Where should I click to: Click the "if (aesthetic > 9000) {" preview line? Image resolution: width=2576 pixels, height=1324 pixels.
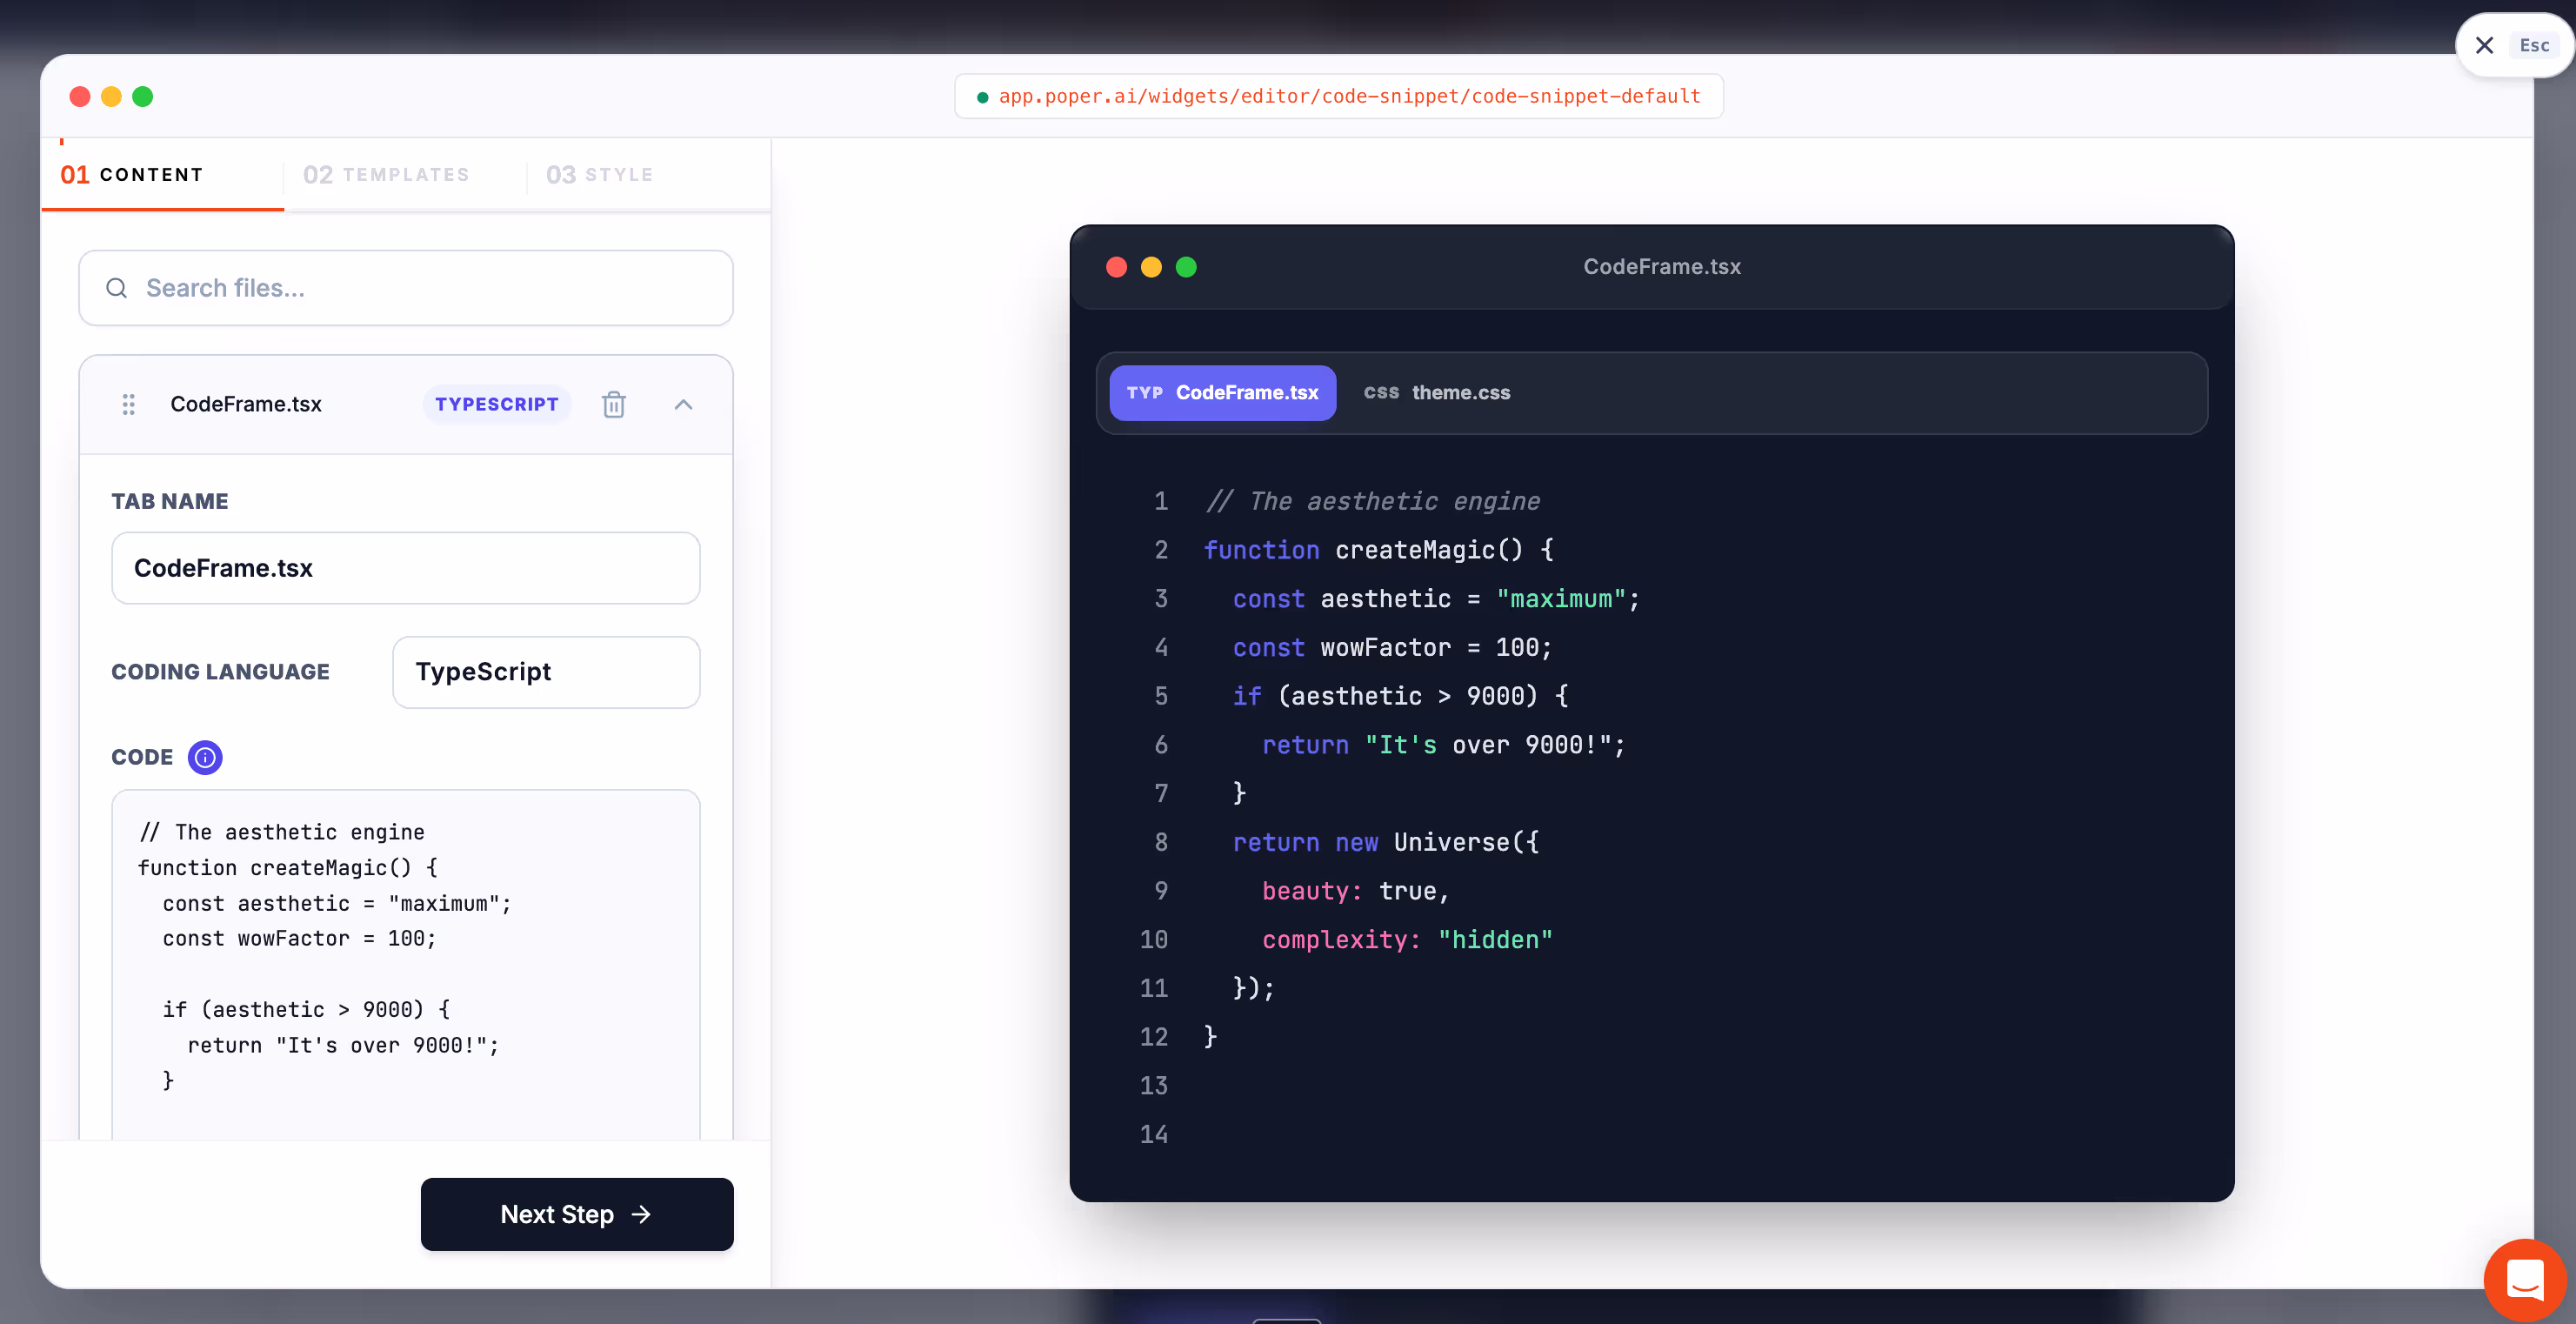point(1400,696)
